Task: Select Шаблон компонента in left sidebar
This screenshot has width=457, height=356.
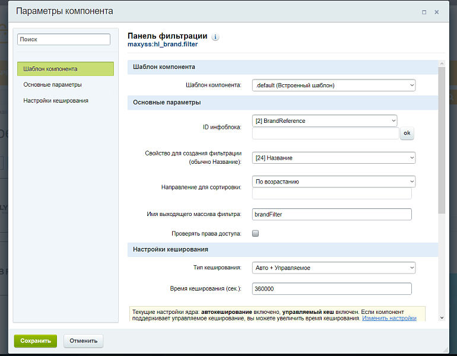Action: pyautogui.click(x=65, y=69)
